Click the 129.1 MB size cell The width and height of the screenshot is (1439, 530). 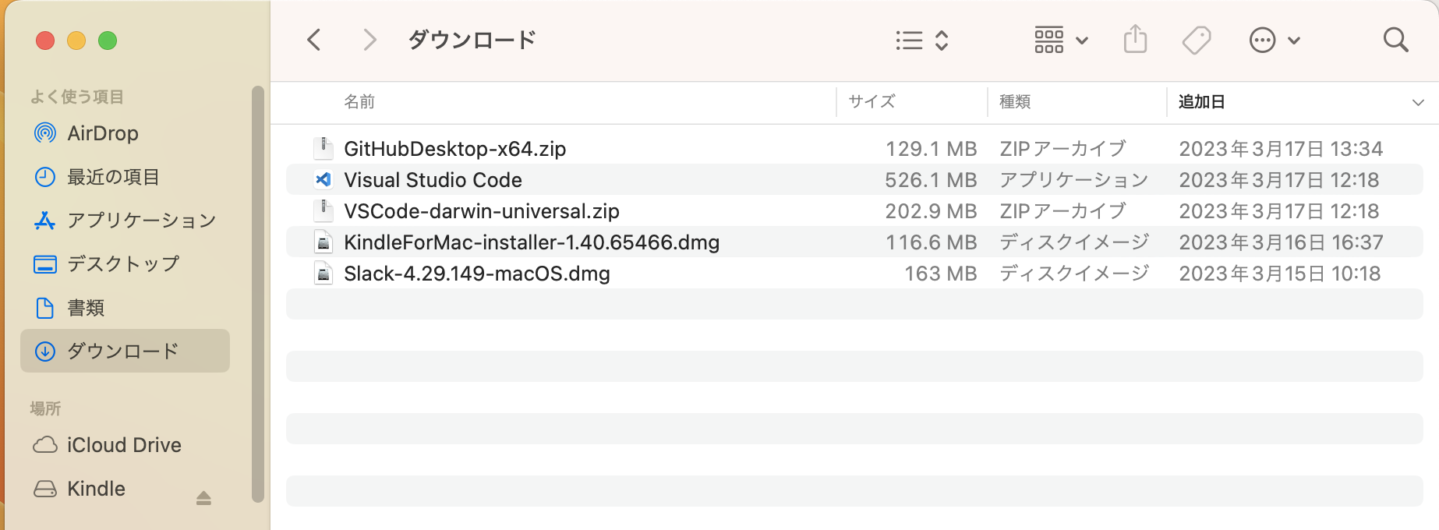931,149
